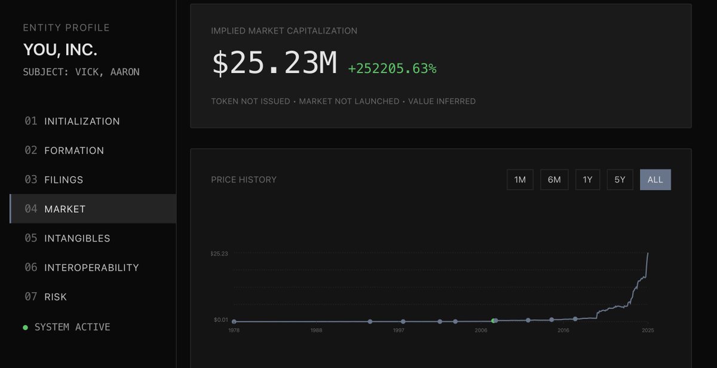This screenshot has height=368, width=717.
Task: Click the 'SYSTEM ACTIVE' status text
Action: tap(72, 327)
